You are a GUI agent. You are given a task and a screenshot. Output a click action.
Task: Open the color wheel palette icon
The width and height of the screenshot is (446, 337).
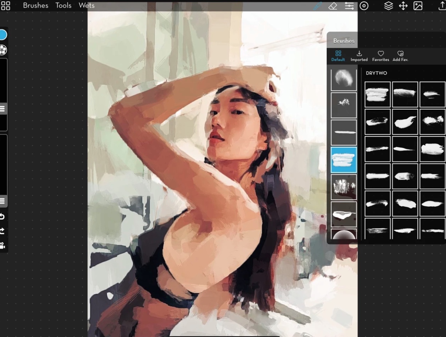tap(3, 50)
